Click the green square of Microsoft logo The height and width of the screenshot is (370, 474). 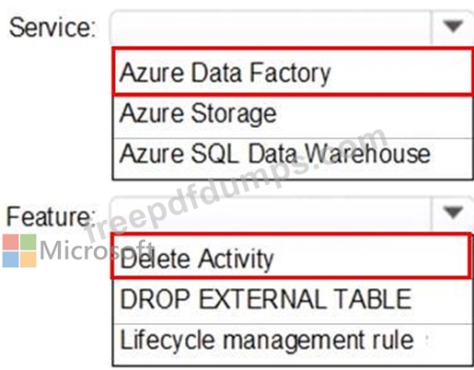point(29,242)
